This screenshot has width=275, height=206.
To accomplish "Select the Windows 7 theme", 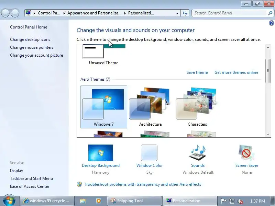I will [104, 107].
